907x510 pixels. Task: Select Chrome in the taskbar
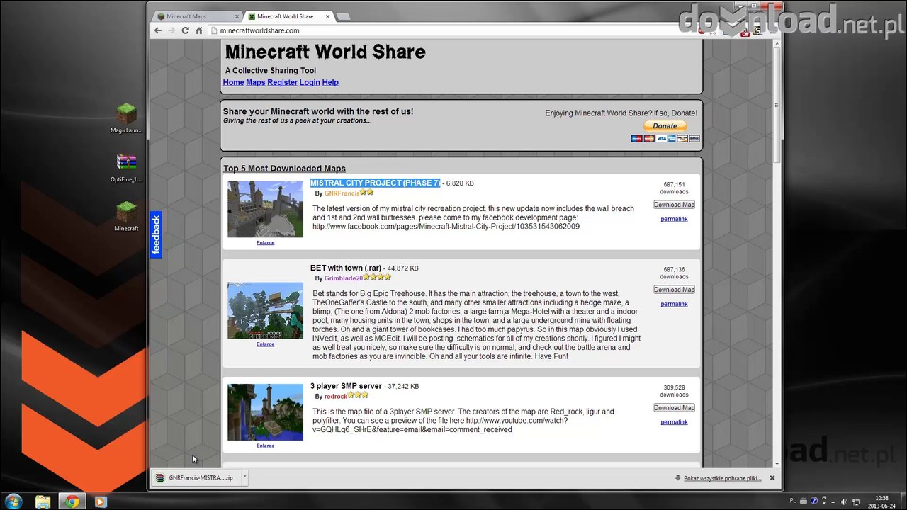72,501
